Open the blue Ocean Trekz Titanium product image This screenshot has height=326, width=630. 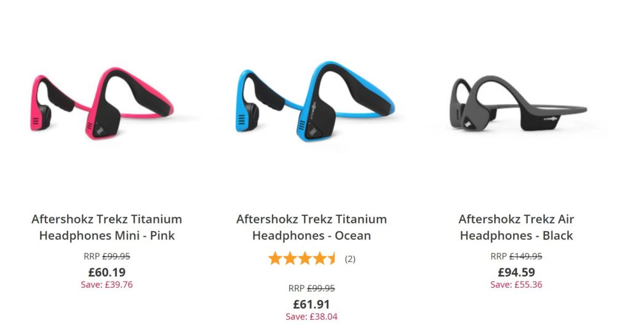(315, 101)
